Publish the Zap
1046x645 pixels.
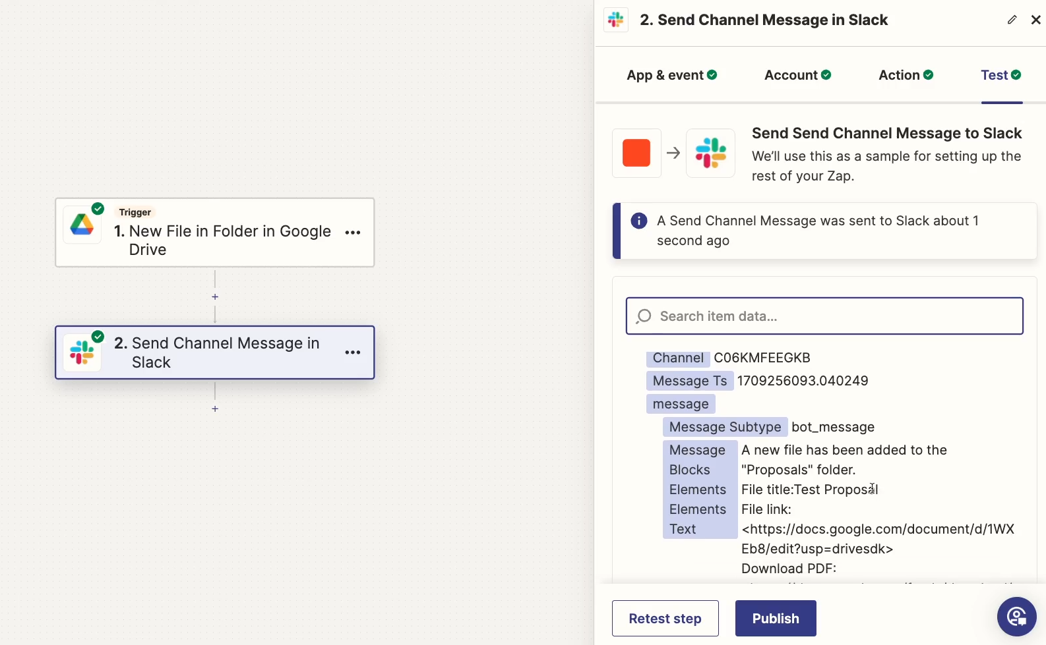click(x=776, y=619)
